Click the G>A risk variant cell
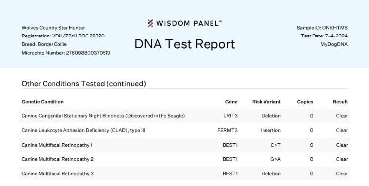Viewport: 369px width, 186px height. coord(275,159)
